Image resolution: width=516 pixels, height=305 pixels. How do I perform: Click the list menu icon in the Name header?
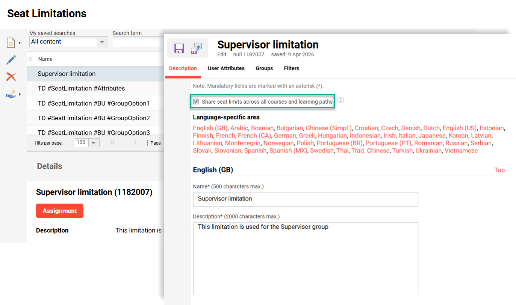click(30, 59)
